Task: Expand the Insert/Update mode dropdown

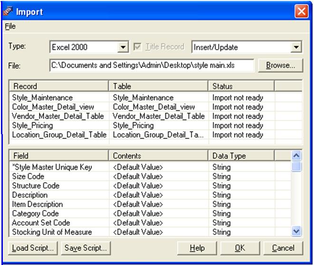Action: coord(296,47)
